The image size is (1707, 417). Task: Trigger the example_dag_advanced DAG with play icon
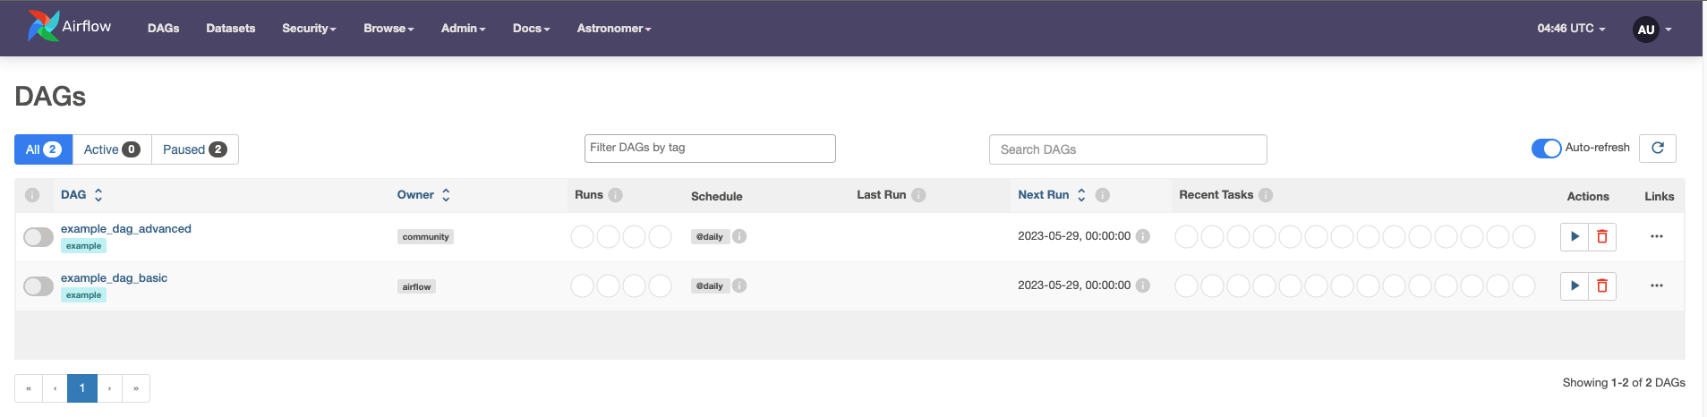(1575, 236)
